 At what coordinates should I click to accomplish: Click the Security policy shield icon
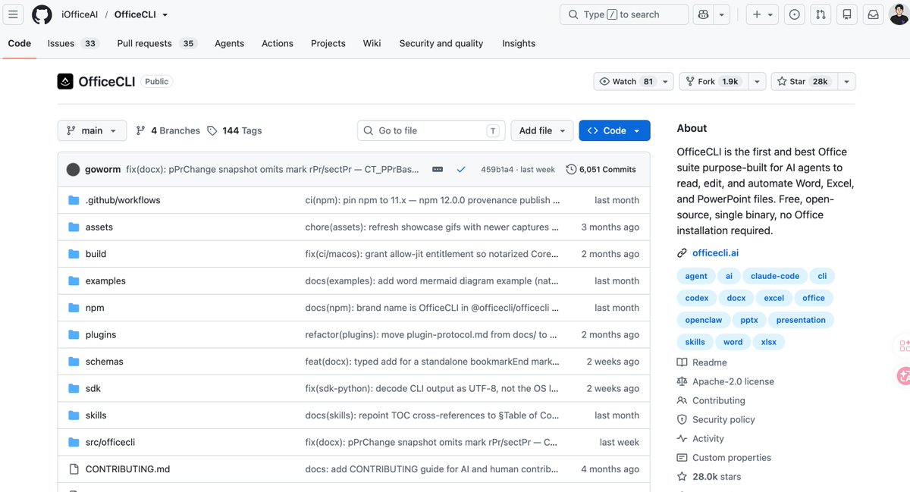point(682,419)
